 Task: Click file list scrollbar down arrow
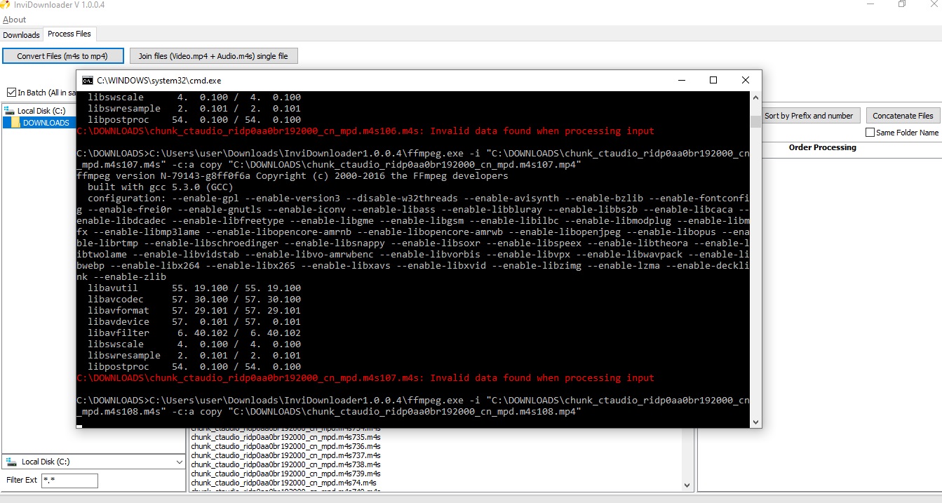687,485
